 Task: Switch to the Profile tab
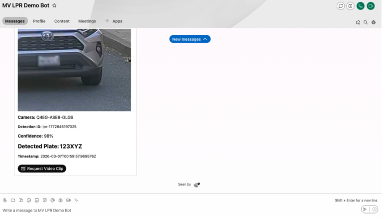pos(39,21)
